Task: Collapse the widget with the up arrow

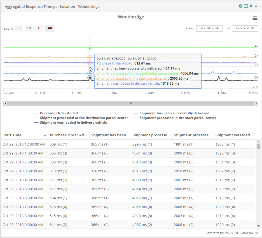Action: pos(255,6)
